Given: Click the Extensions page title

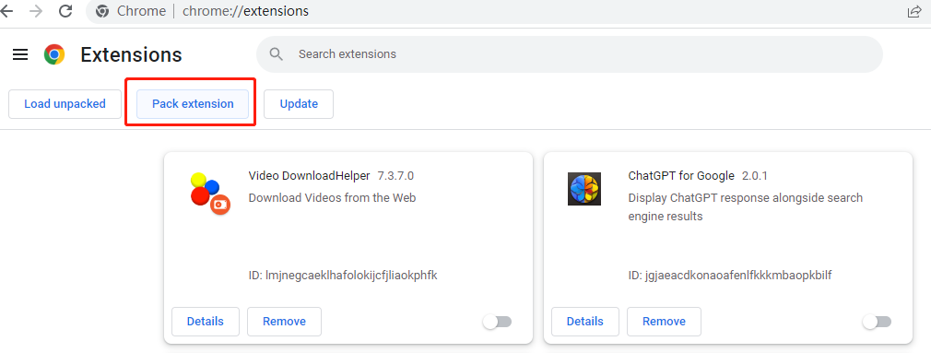Looking at the screenshot, I should pos(131,55).
